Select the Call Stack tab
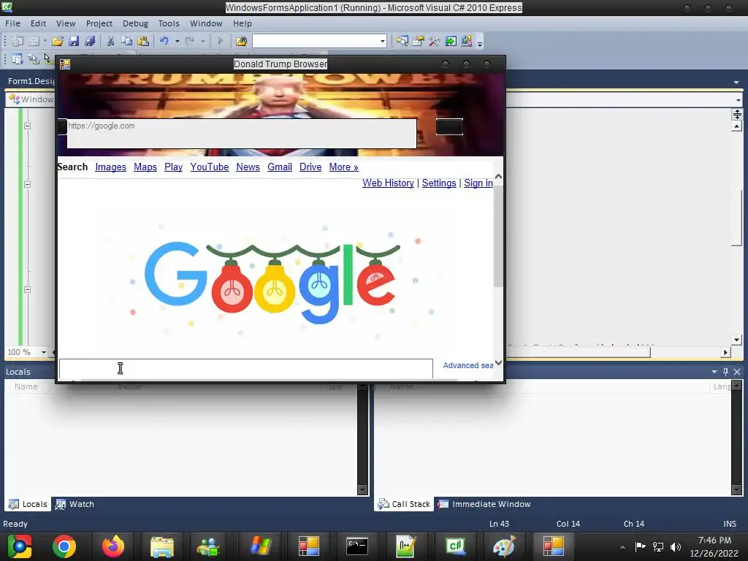Screen dimensions: 748x561 (404, 504)
